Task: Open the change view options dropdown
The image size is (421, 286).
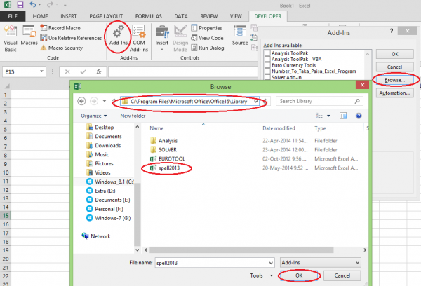Action: pos(328,116)
